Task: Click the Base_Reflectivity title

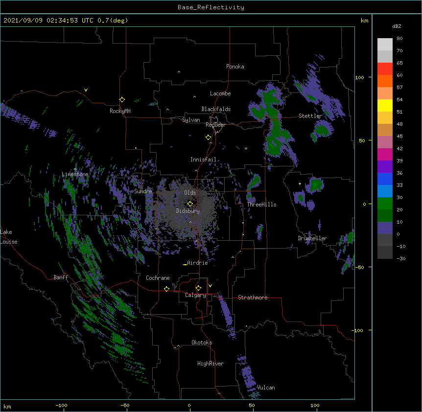Action: (x=211, y=7)
